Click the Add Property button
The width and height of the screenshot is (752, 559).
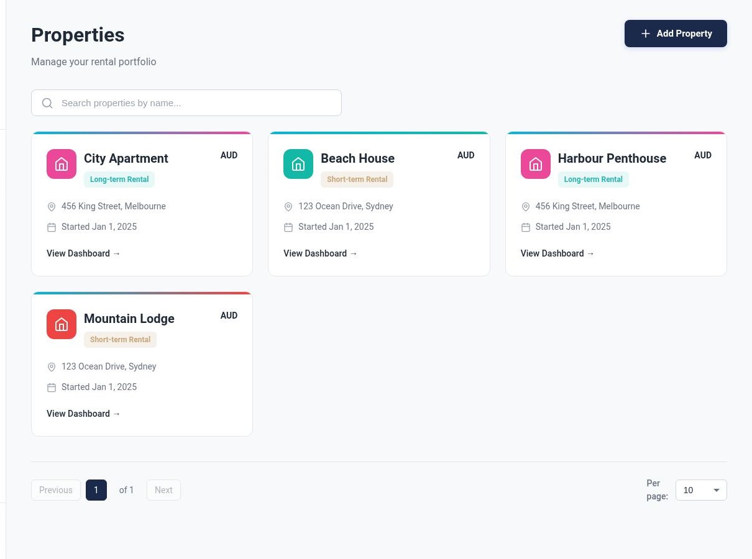(x=676, y=34)
